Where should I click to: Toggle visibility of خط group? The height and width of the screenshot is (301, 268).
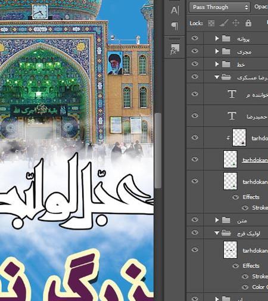pyautogui.click(x=195, y=64)
